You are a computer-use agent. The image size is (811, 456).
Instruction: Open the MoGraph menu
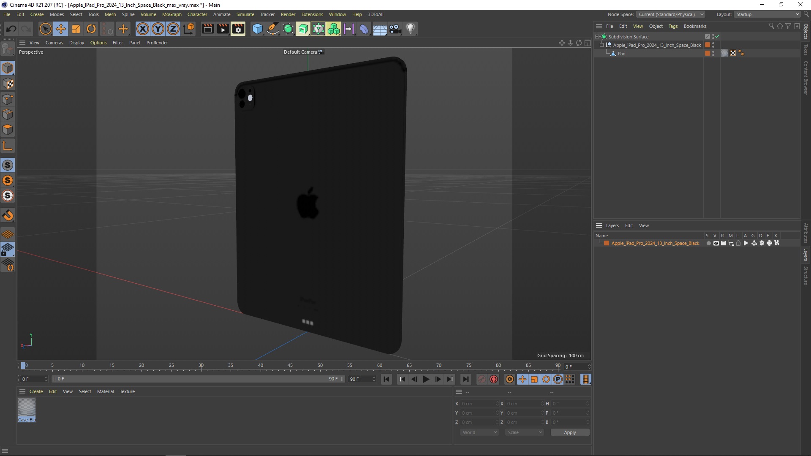[x=171, y=14]
